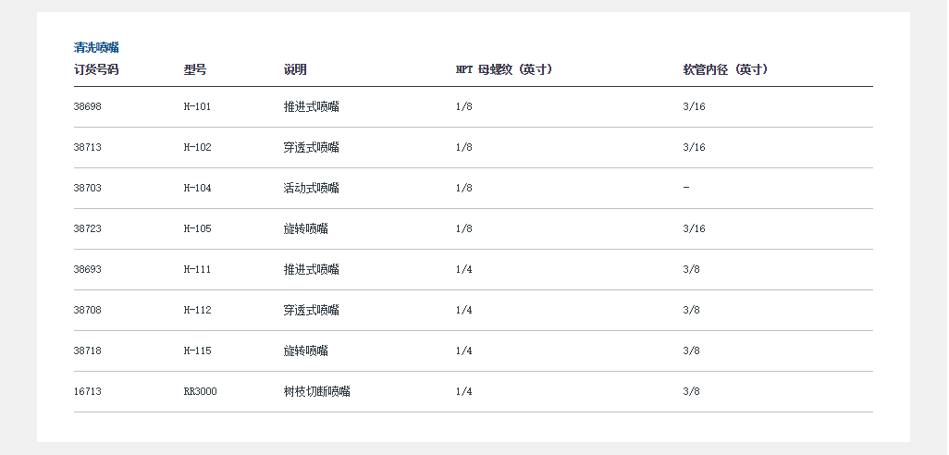Select the 活动式喷嘴 description cell

tap(312, 189)
